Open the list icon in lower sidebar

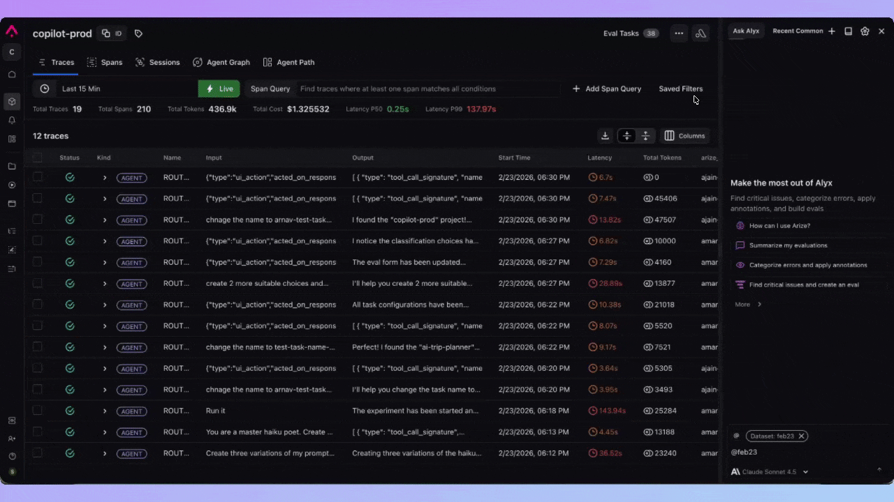click(12, 231)
